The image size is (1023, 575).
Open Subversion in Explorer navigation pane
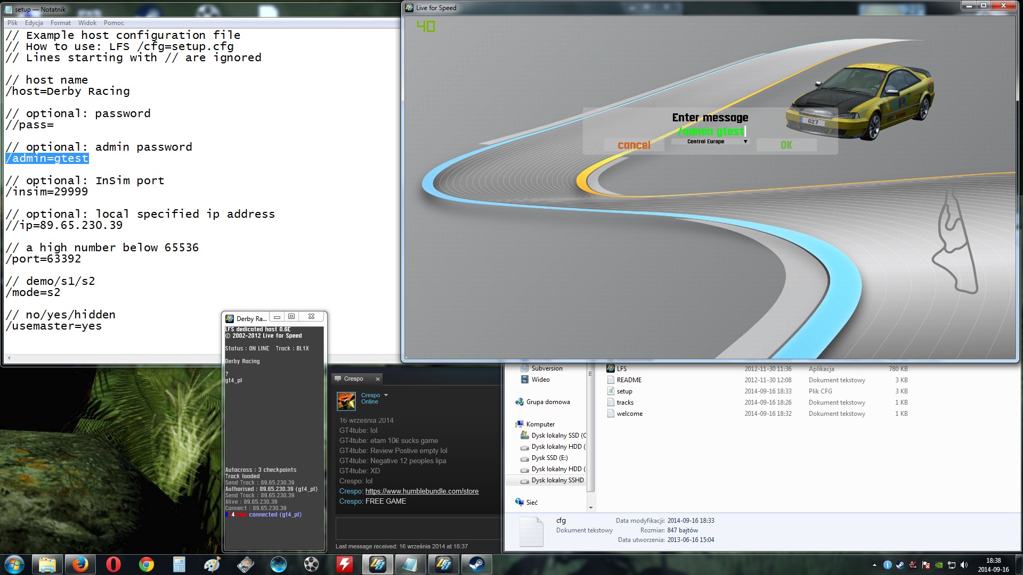tap(547, 368)
